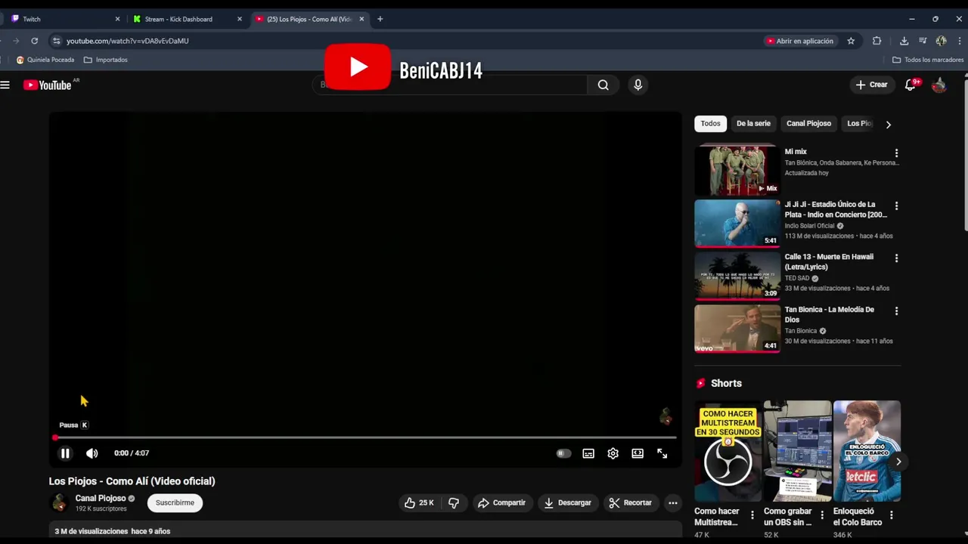
Task: Turn on subtitles with the captions icon
Action: pos(588,453)
